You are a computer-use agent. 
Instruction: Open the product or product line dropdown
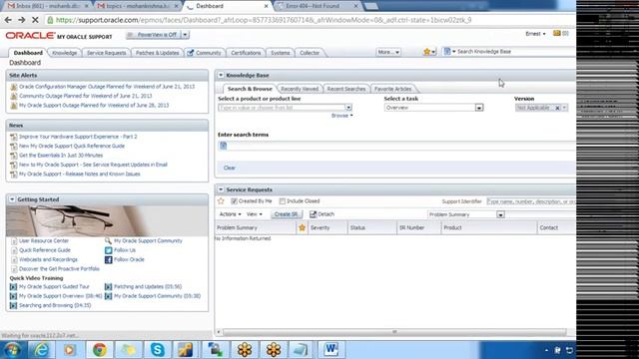[x=348, y=108]
